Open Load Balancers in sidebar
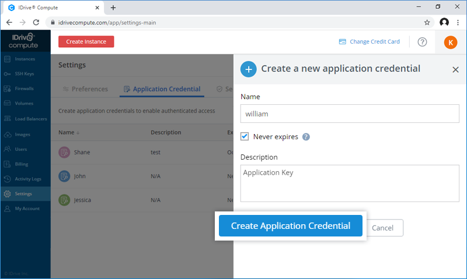 pos(25,119)
